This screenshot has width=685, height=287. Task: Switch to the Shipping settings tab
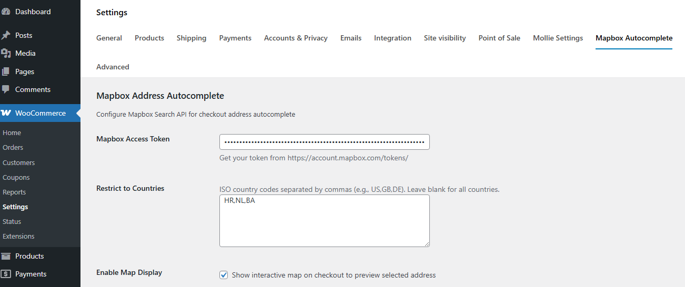pos(192,38)
